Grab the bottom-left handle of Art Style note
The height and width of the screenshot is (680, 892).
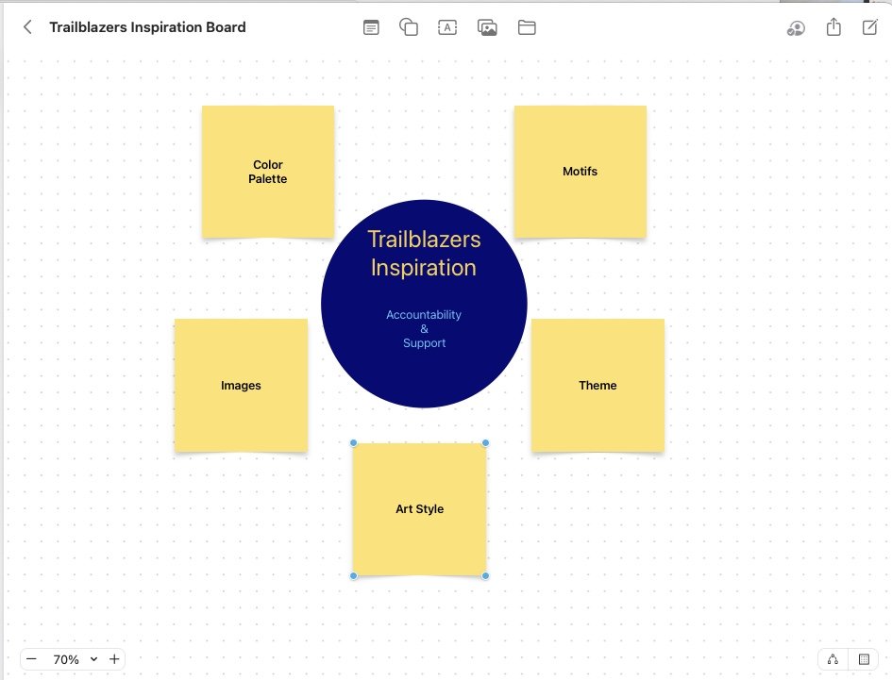353,576
